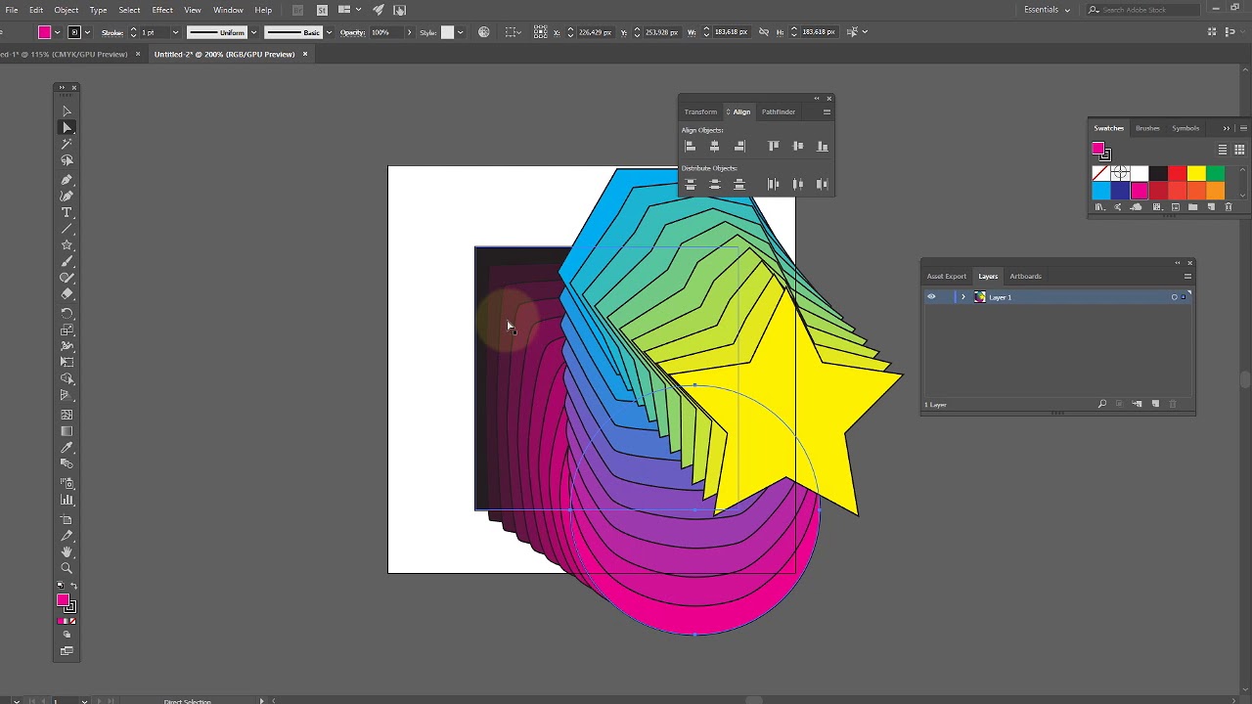1252x704 pixels.
Task: Delete selection in Layers panel
Action: point(1173,404)
